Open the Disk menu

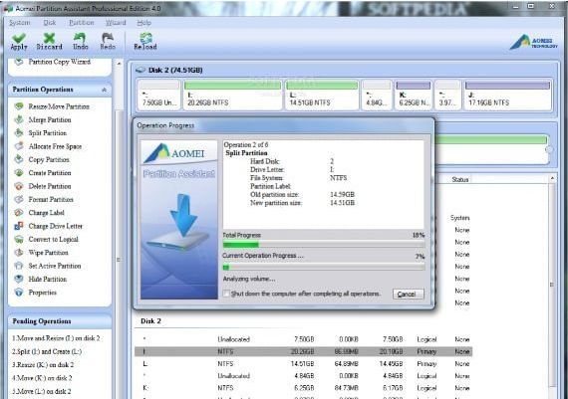(50, 23)
